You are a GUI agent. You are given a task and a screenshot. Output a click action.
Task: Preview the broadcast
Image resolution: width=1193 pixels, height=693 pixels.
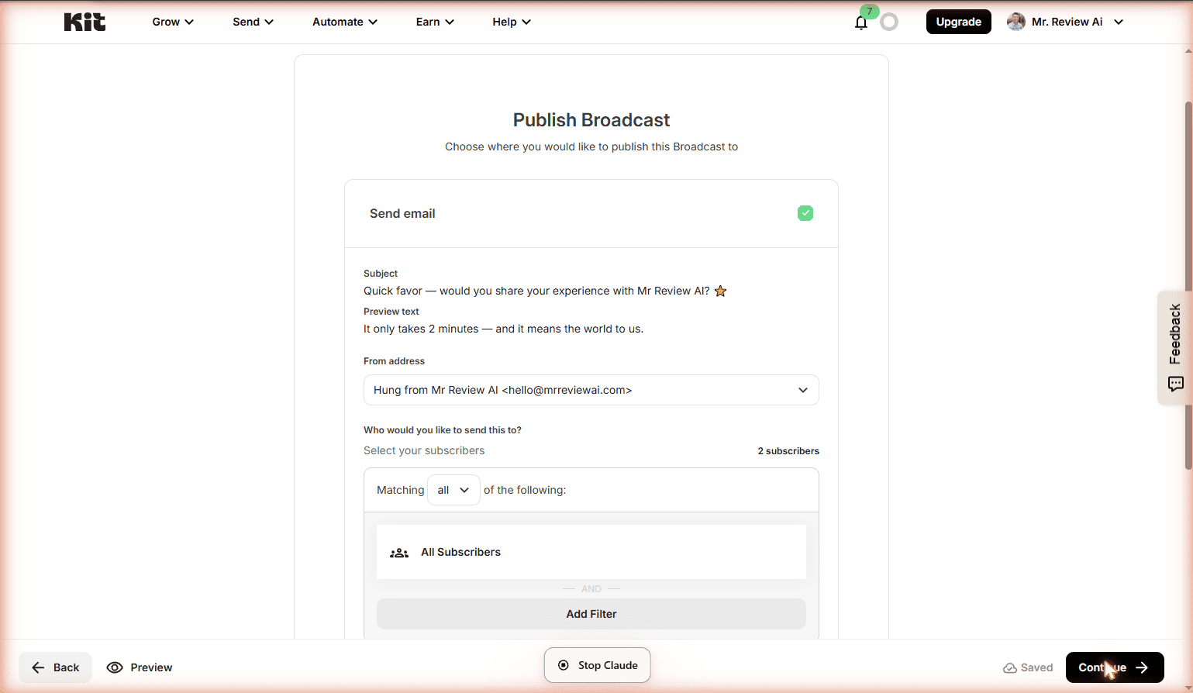pyautogui.click(x=140, y=667)
